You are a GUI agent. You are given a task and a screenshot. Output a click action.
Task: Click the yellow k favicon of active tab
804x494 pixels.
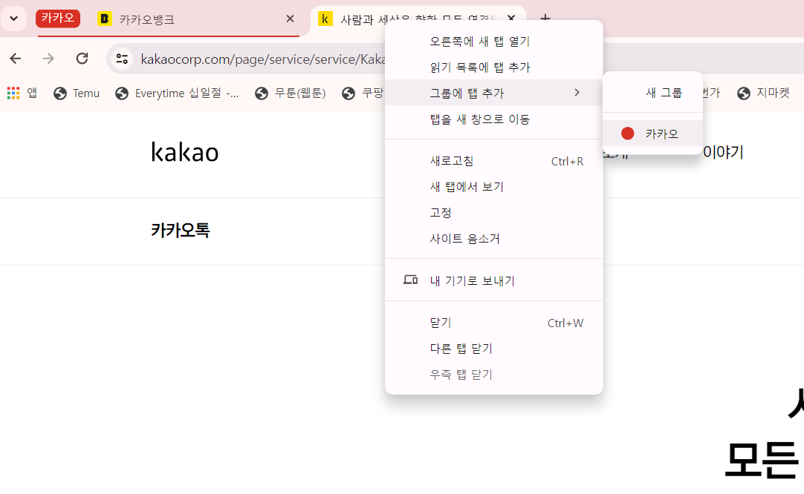[325, 19]
